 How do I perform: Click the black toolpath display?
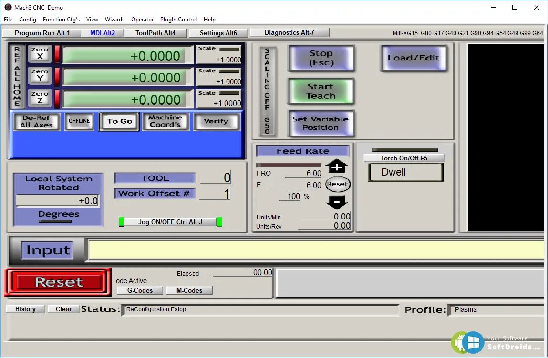(x=506, y=138)
